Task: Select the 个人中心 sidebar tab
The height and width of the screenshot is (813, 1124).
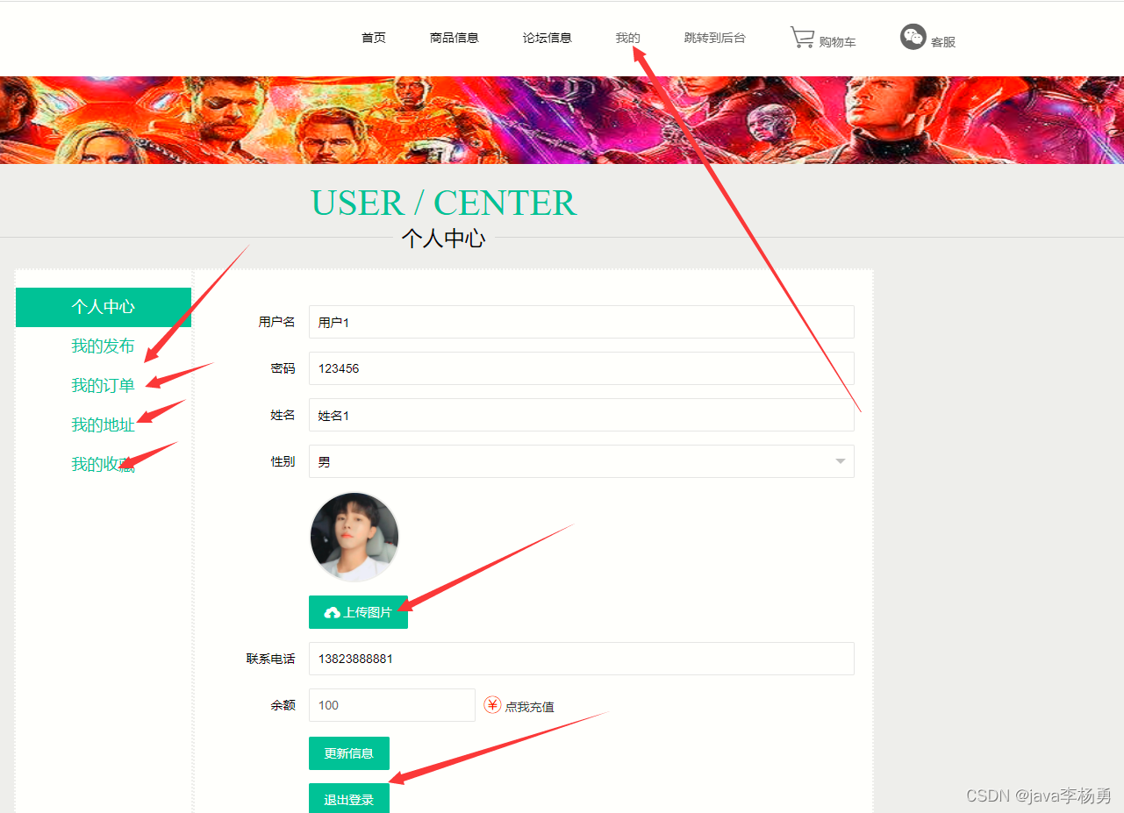Action: (104, 307)
